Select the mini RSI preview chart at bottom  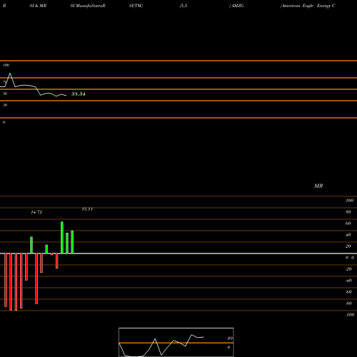[176, 342]
